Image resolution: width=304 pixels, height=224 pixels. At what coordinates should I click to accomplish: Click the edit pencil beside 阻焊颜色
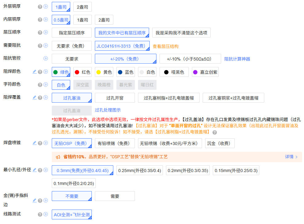(34, 72)
